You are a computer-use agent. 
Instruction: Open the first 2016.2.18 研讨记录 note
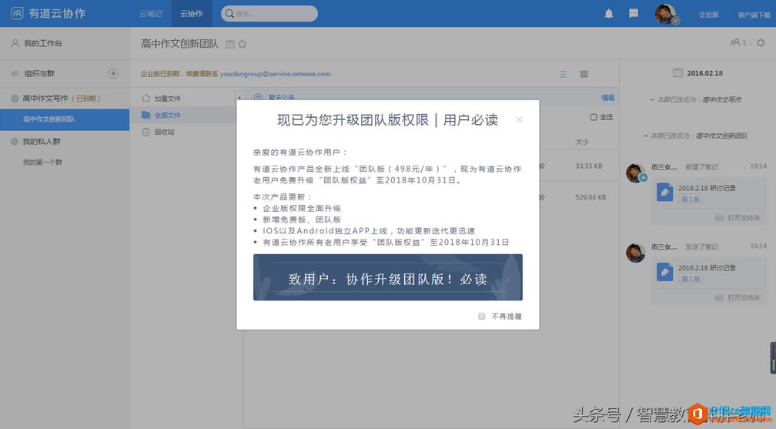pos(707,188)
